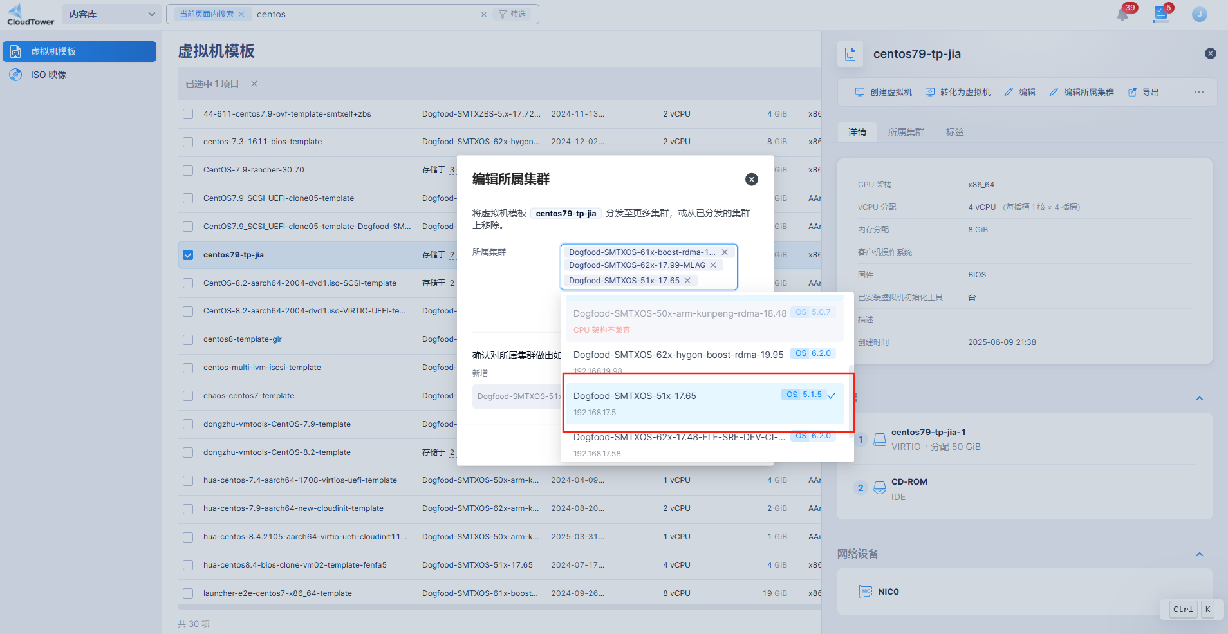Open the 内容库 dropdown
The height and width of the screenshot is (634, 1228).
112,14
